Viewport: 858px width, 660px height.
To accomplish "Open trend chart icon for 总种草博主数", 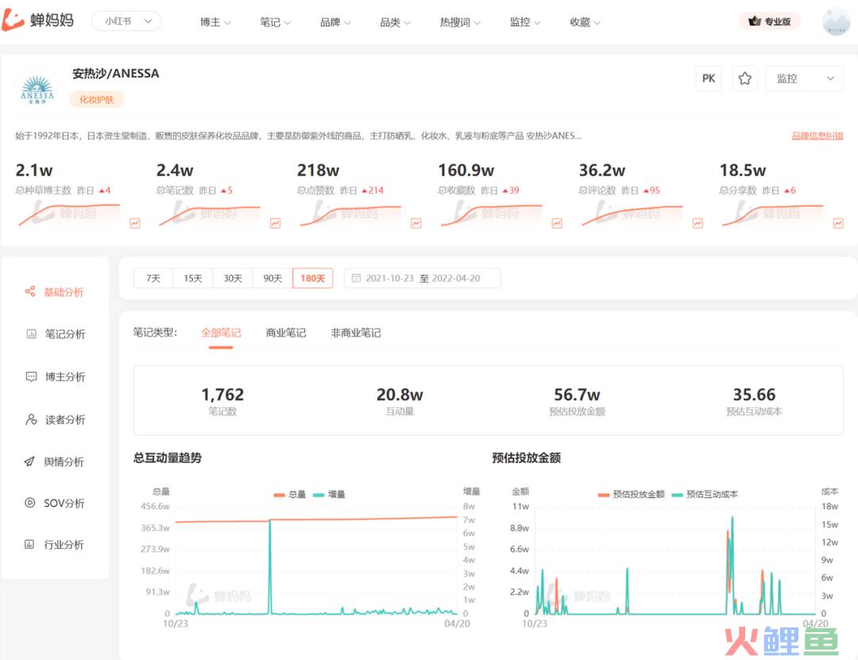I will (x=134, y=223).
